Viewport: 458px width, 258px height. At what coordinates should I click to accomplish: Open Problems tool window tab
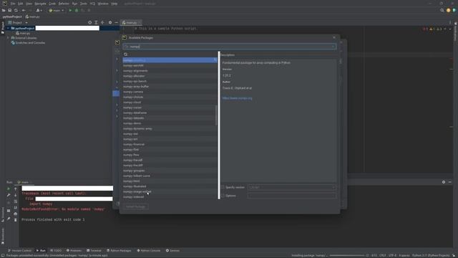point(74,251)
